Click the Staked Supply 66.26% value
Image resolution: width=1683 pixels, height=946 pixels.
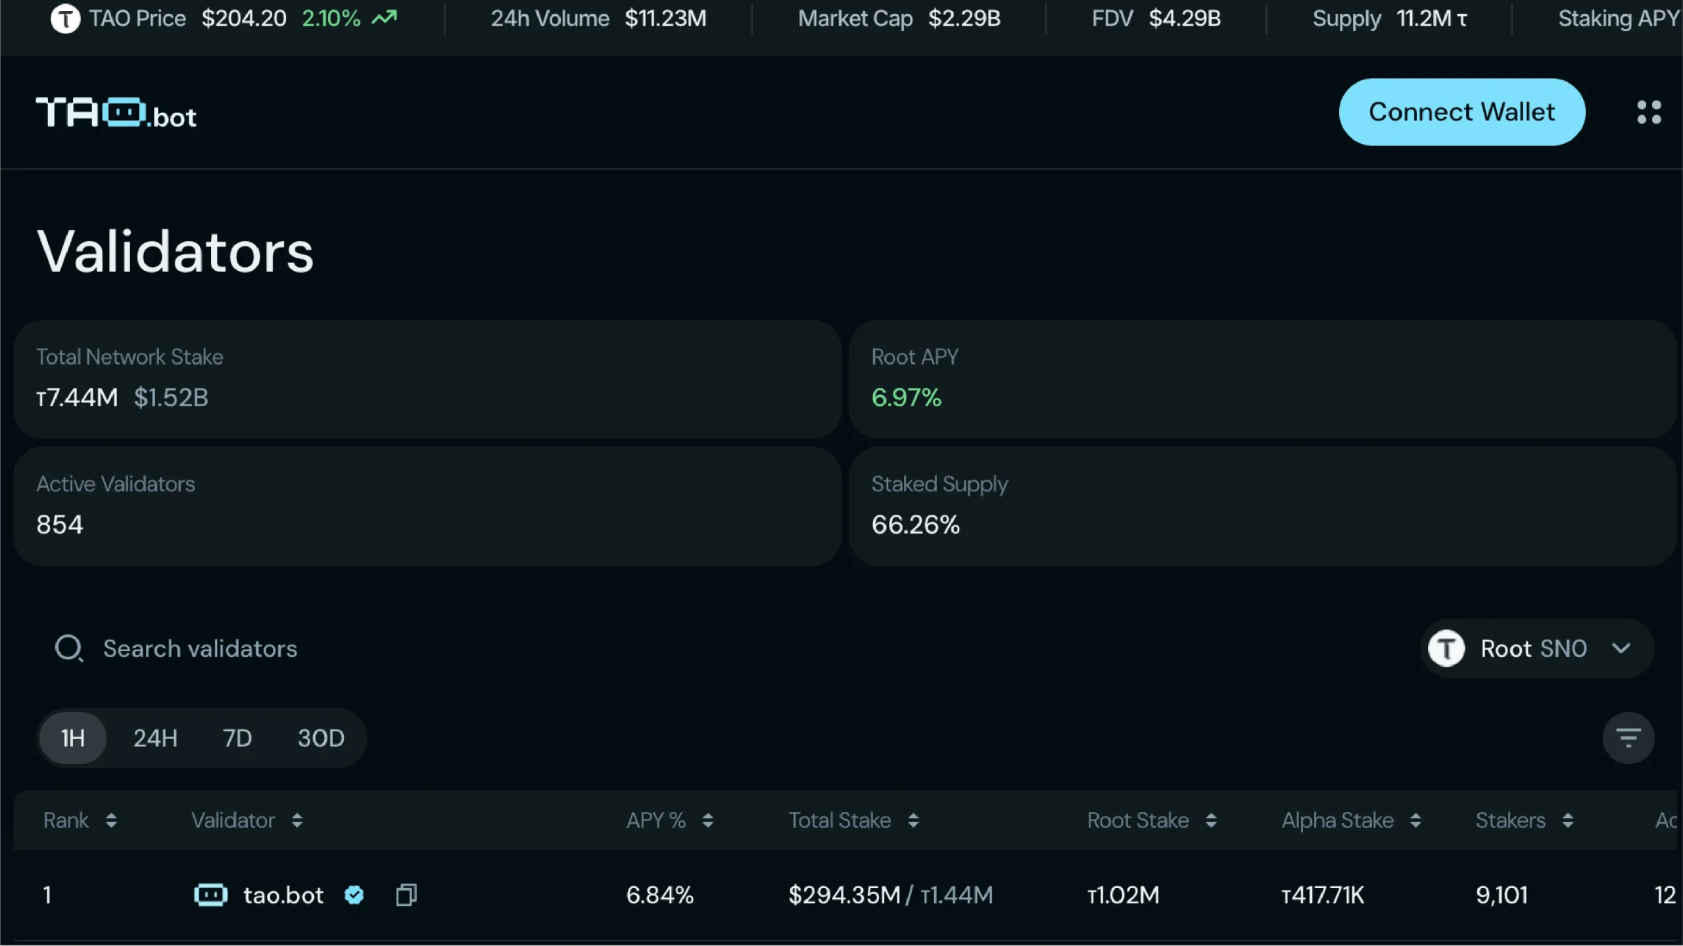point(916,525)
